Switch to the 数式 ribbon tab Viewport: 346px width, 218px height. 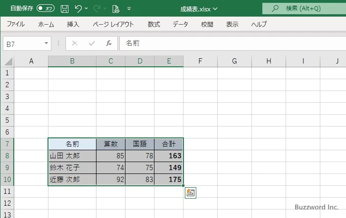click(x=154, y=24)
